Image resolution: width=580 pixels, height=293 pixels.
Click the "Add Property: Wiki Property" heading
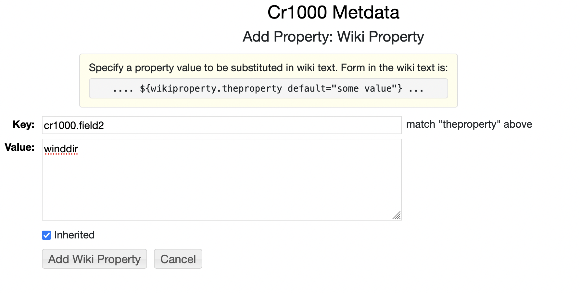(333, 37)
